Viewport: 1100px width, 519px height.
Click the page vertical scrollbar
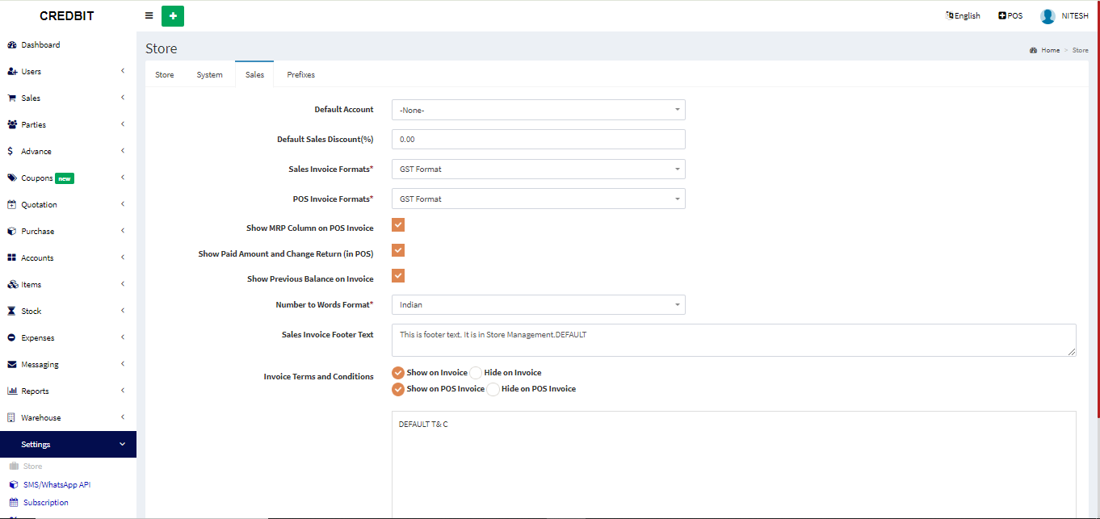(x=1098, y=210)
